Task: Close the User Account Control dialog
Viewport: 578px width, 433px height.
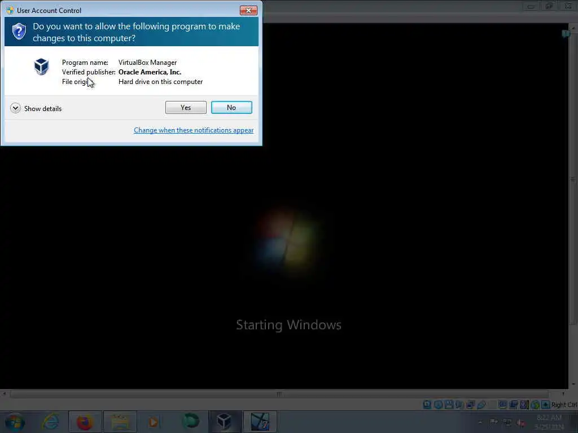Action: 248,10
